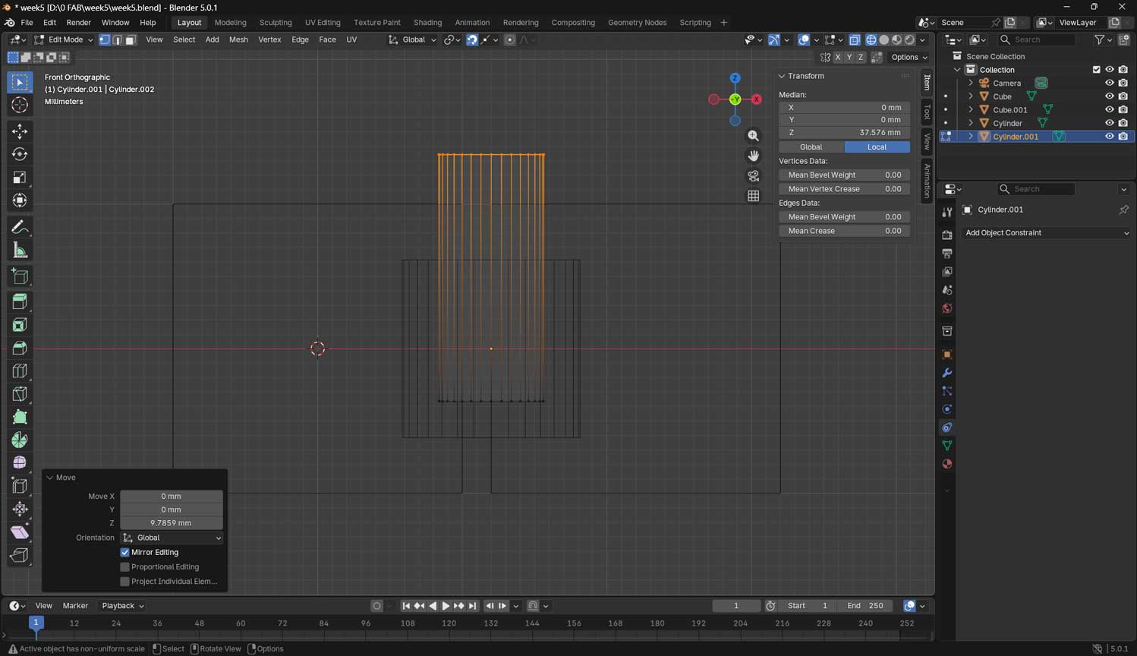Enable the Proportional Editing checkbox
This screenshot has height=656, width=1137.
tap(125, 567)
